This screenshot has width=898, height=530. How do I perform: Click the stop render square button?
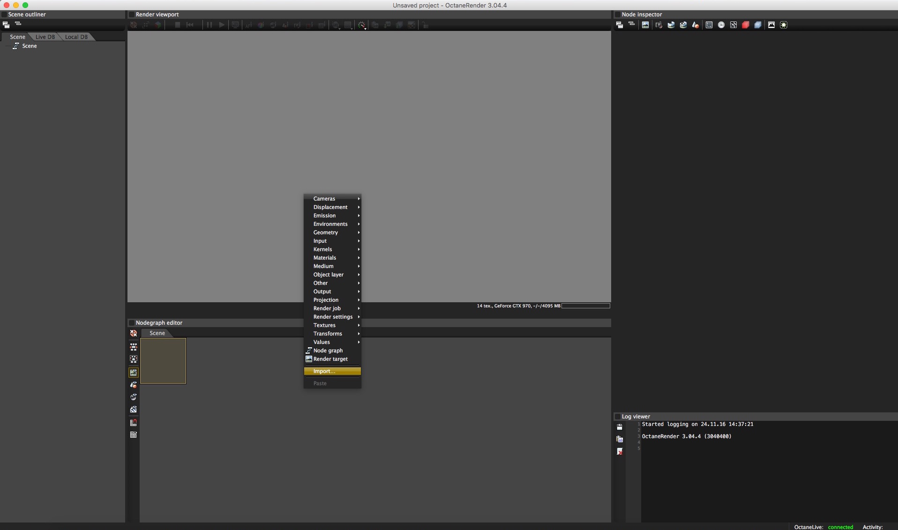(x=178, y=25)
